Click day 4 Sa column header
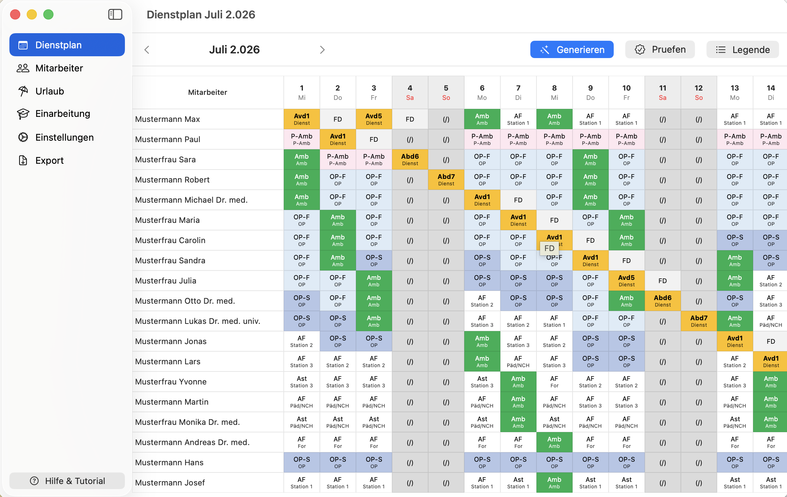The width and height of the screenshot is (787, 497). point(410,92)
